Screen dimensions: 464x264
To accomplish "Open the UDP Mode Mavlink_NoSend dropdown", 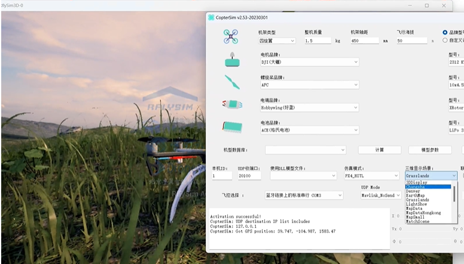I will point(381,195).
